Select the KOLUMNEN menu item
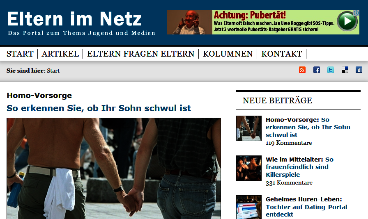Screen dimensions: 368x219 tap(228, 54)
